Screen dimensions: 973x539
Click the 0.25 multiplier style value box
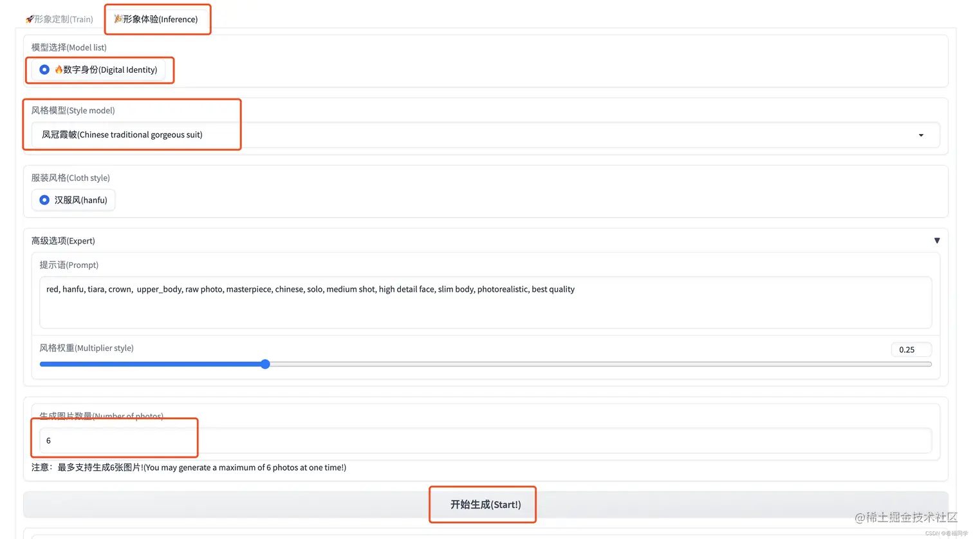(x=911, y=349)
